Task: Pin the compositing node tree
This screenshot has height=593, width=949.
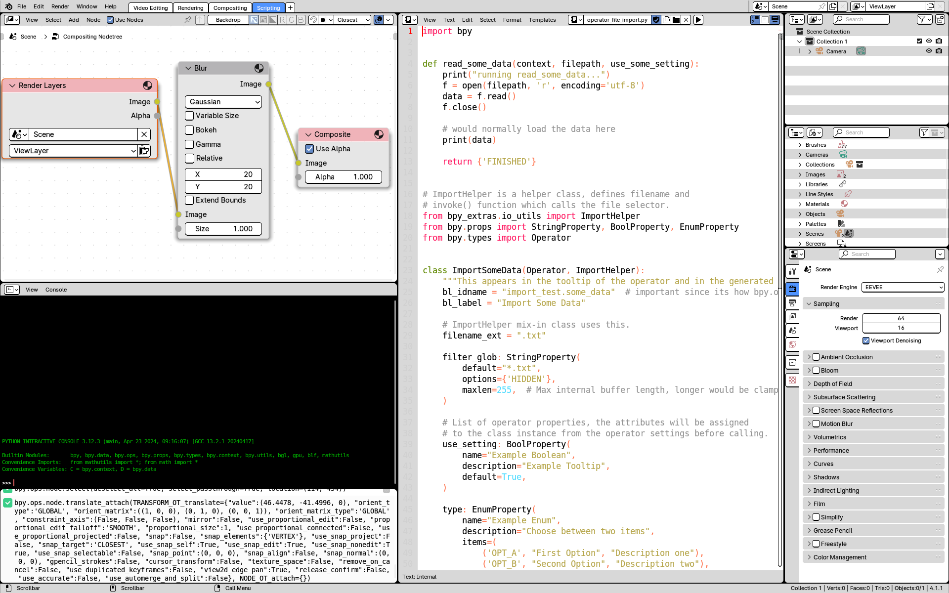Action: [x=188, y=20]
